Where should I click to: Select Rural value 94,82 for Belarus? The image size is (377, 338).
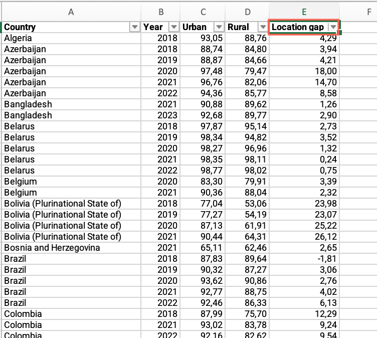tap(247, 137)
